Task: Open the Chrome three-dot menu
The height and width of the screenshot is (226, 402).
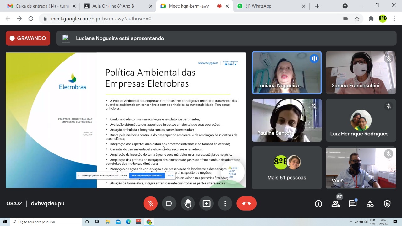Action: [x=394, y=19]
